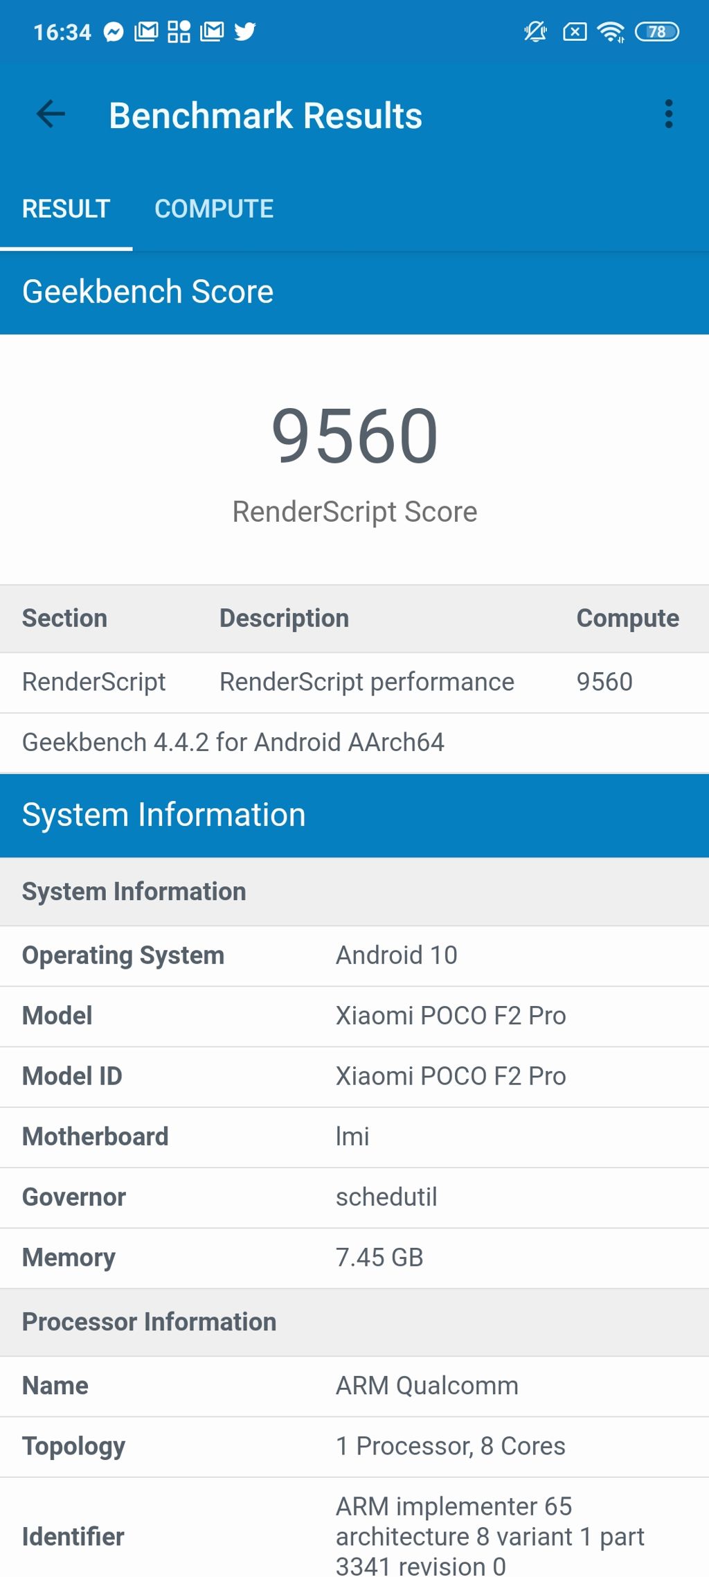Viewport: 709px width, 1577px height.
Task: Tap the Geekbench 4.4.2 version text
Action: 233,742
